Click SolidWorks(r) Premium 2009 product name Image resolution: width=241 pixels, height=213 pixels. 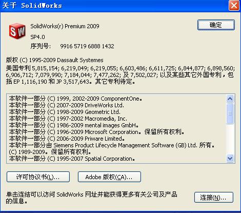(65, 26)
